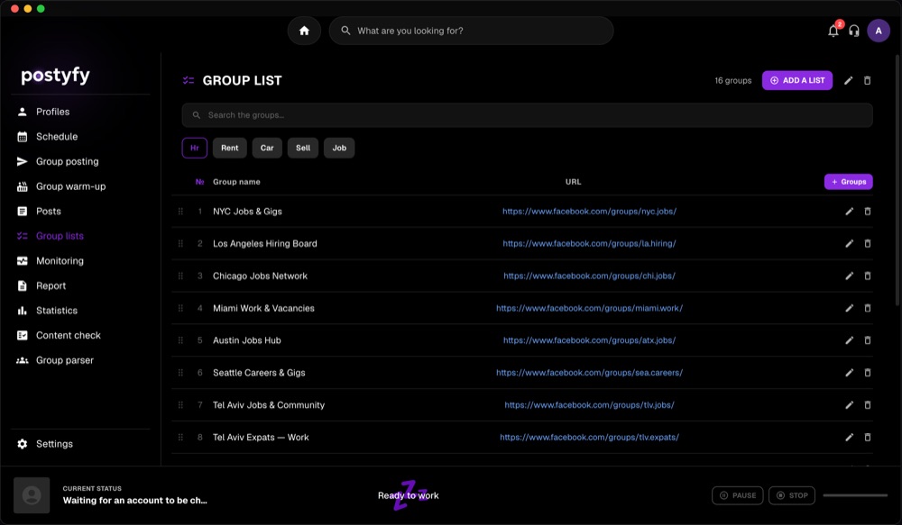Screen dimensions: 902x525
Task: Open the sea.careers Facebook group URL
Action: pos(589,373)
